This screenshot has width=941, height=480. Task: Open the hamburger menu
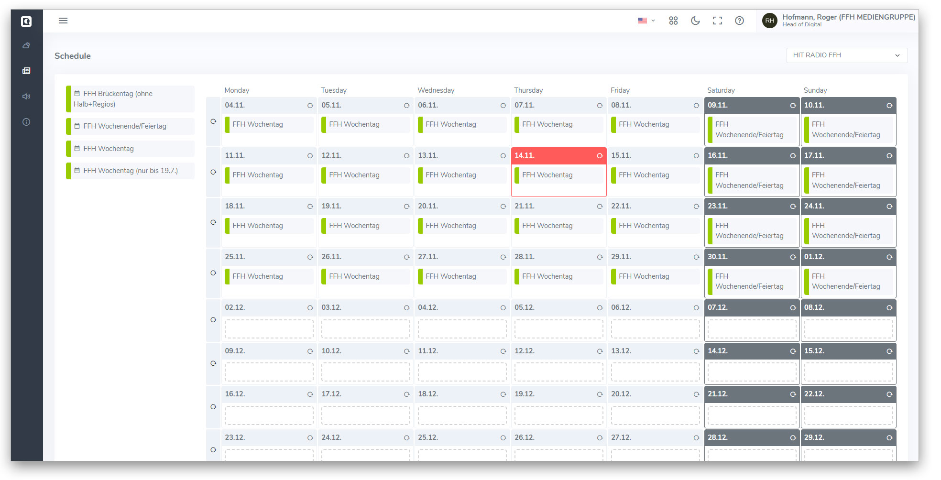pos(63,21)
